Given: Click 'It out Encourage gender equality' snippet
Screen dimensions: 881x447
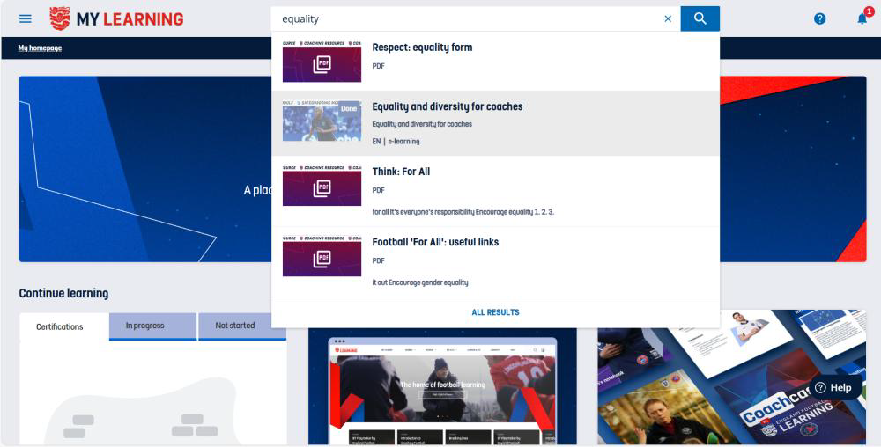Looking at the screenshot, I should 419,282.
